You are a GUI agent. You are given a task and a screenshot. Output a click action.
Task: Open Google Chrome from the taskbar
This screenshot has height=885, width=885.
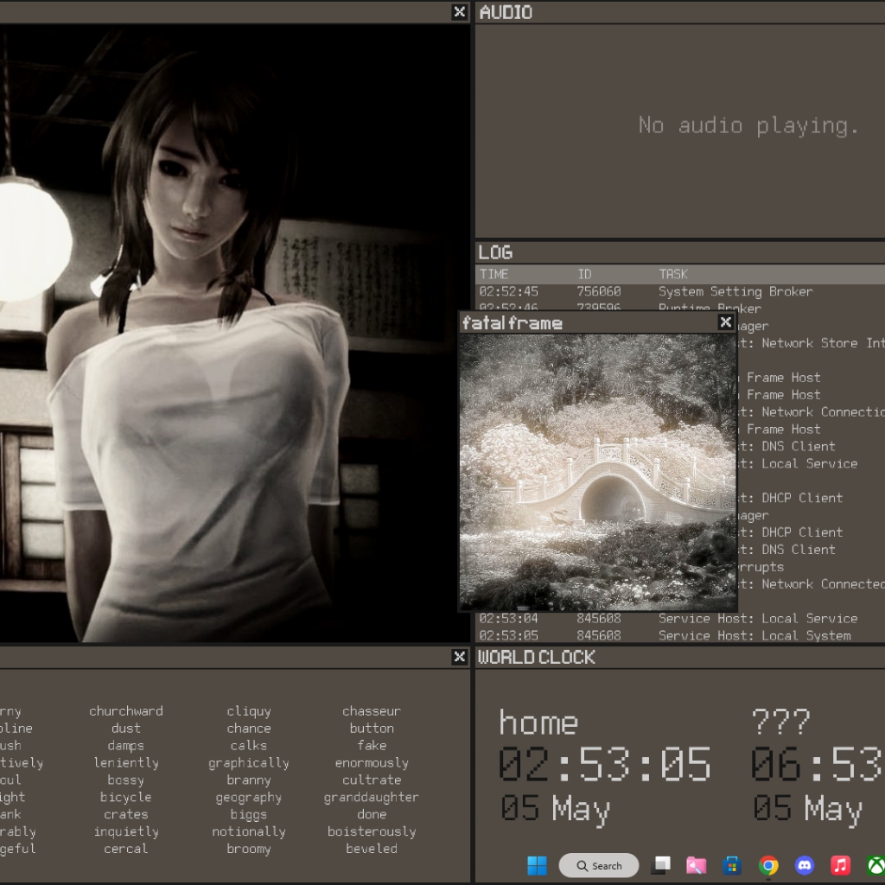pos(768,865)
